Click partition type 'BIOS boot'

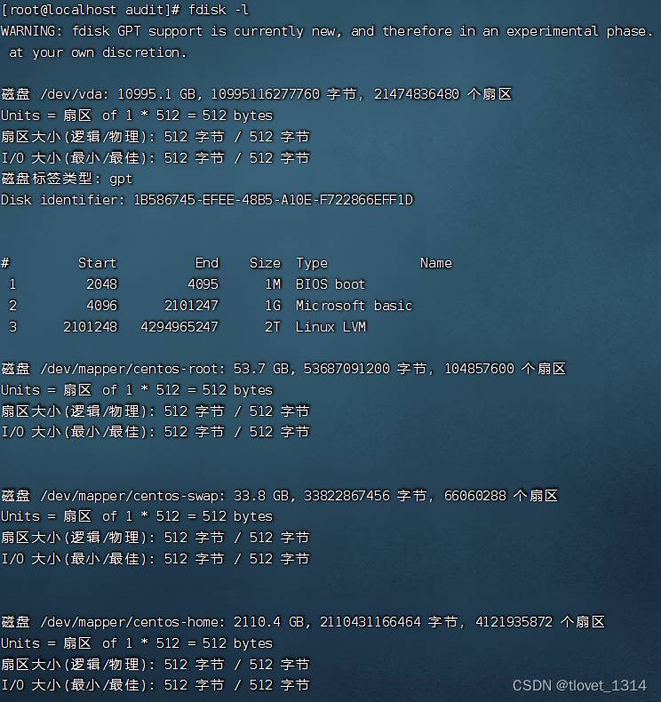(330, 283)
